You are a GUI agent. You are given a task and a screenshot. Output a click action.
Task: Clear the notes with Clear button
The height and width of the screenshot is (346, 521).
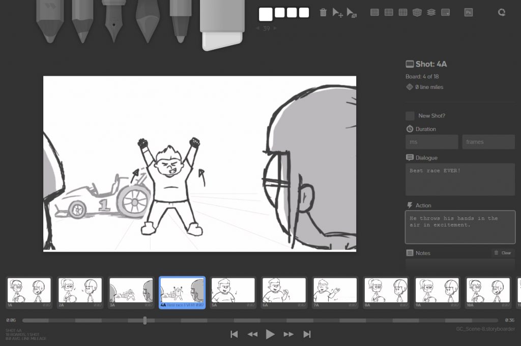pyautogui.click(x=503, y=253)
